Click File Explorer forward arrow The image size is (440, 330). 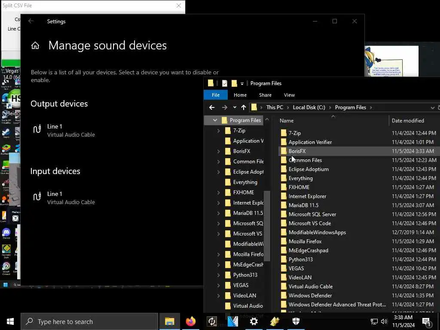[x=224, y=107]
